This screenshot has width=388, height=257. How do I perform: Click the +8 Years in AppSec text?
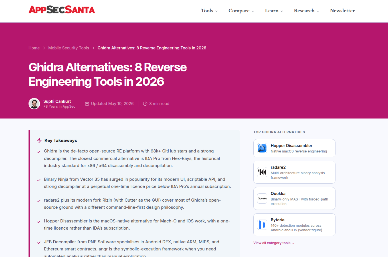(59, 107)
